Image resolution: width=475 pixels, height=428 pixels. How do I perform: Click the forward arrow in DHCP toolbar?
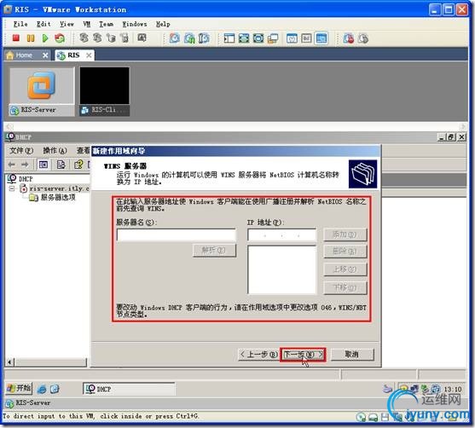(x=25, y=165)
